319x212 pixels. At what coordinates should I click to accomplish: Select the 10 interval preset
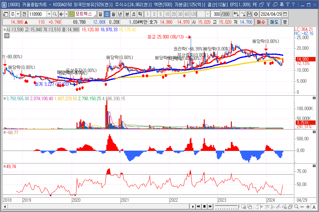[x=167, y=14]
